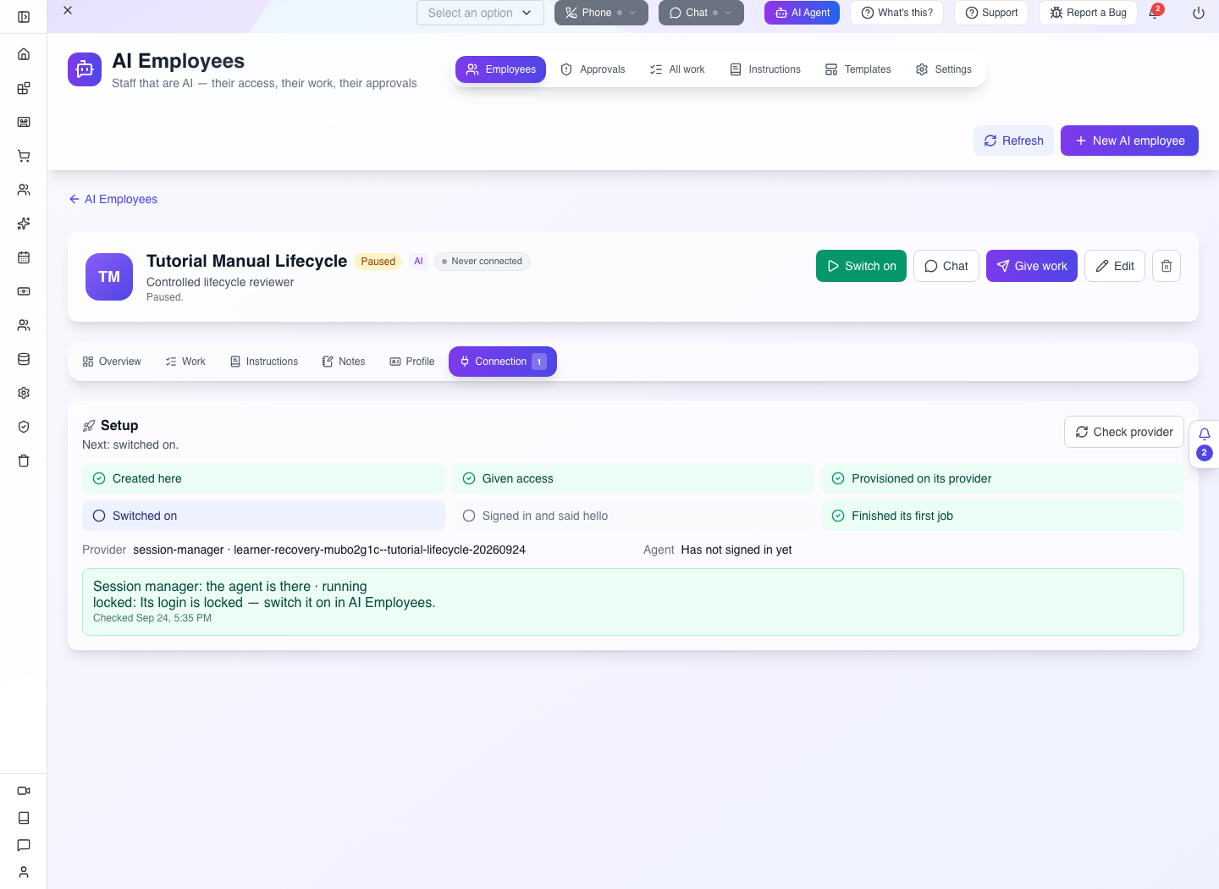Expand the Chat status dropdown
The image size is (1219, 889).
coord(701,13)
